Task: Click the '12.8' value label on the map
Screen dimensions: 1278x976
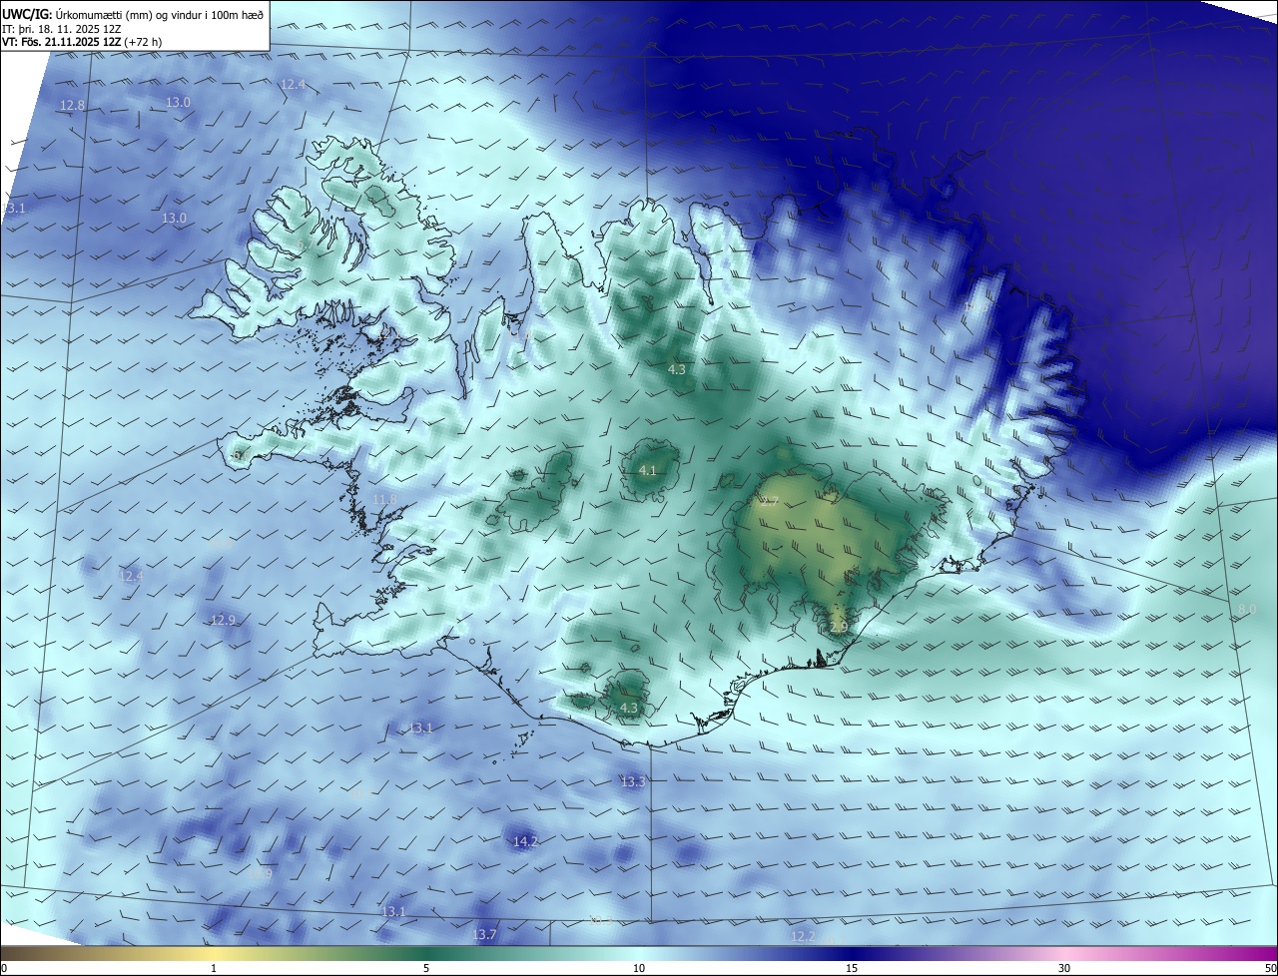Action: coord(73,106)
